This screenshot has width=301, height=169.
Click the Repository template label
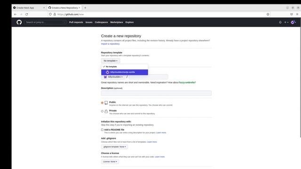[111, 53]
